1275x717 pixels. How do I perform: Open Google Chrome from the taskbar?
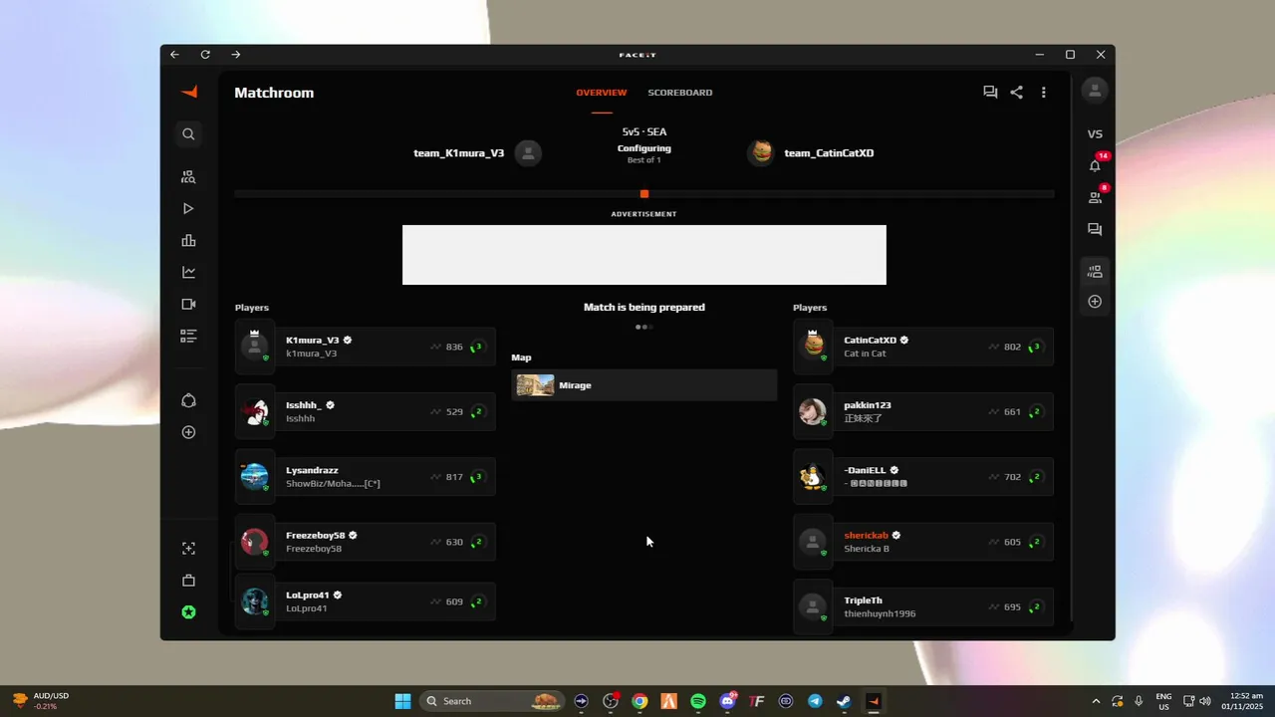pos(639,701)
